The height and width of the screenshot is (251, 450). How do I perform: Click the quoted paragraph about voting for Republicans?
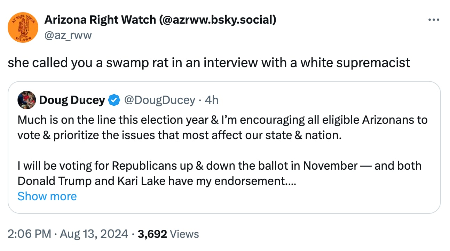click(x=219, y=166)
